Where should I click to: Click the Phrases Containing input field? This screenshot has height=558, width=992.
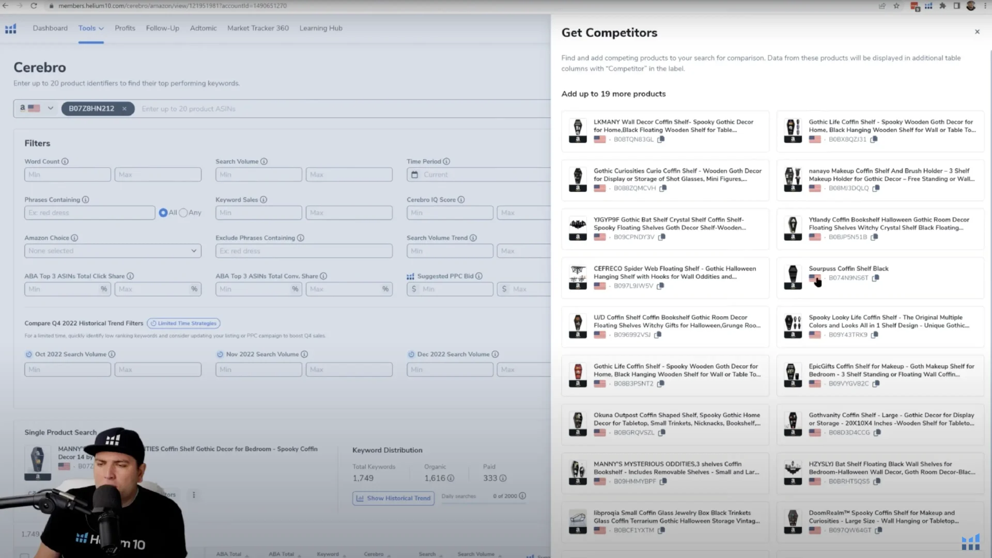point(89,213)
